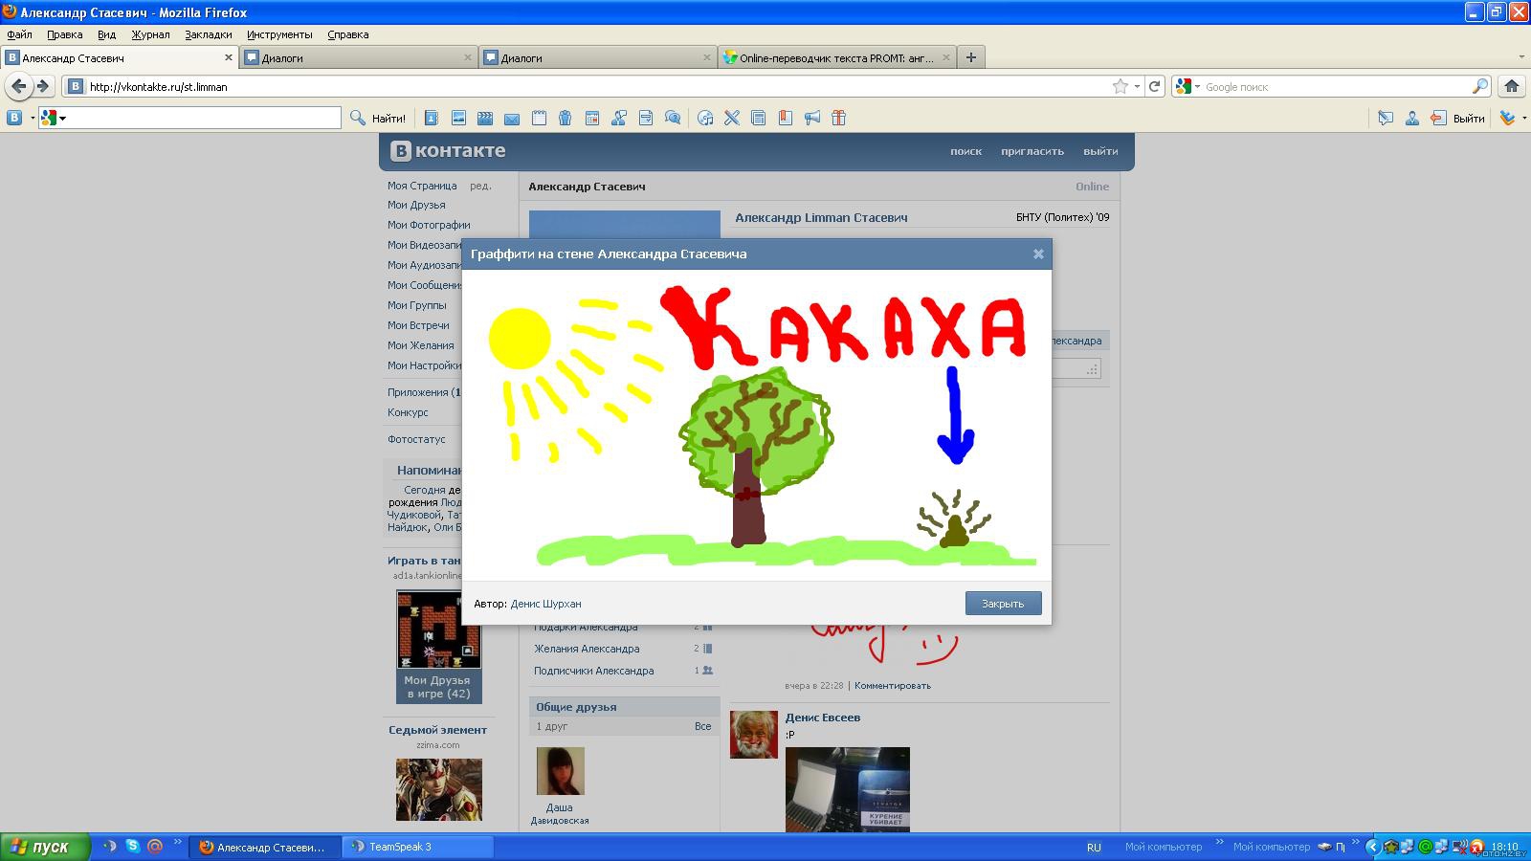Click выйти in VK header
Viewport: 1531px width, 861px height.
(1100, 151)
